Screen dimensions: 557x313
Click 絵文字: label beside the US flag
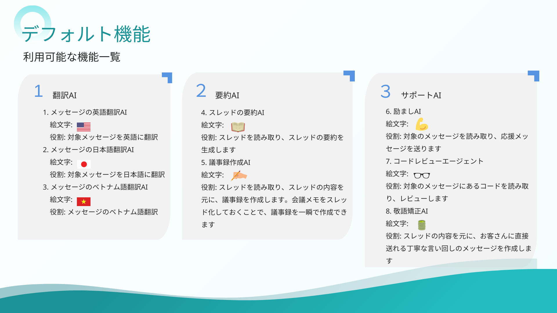click(x=61, y=125)
